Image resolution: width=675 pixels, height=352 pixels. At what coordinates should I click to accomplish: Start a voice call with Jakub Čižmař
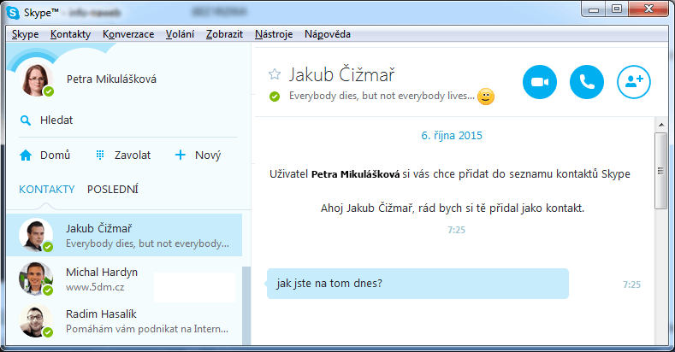[586, 82]
